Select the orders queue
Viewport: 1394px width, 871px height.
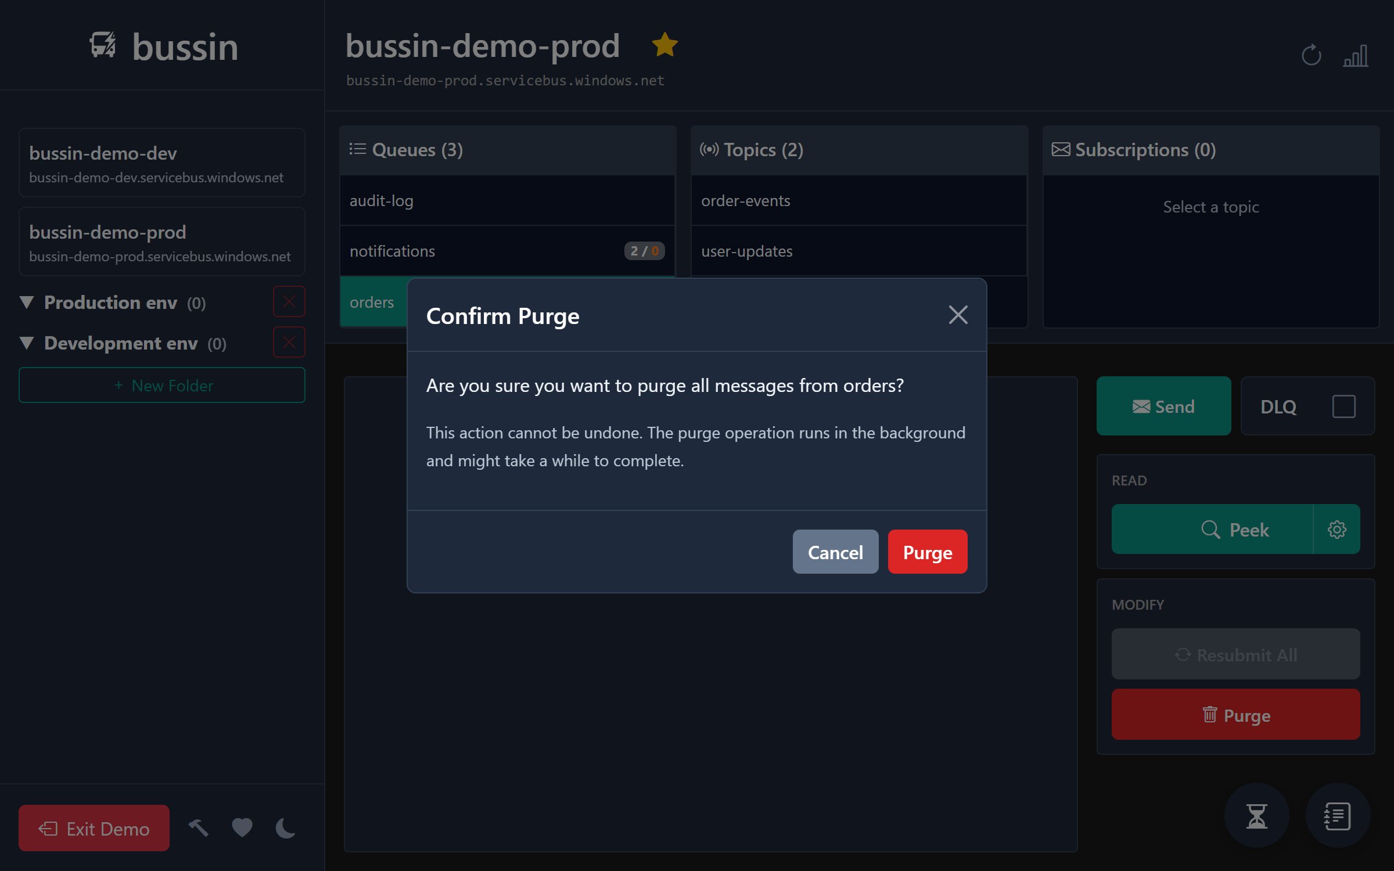click(373, 302)
